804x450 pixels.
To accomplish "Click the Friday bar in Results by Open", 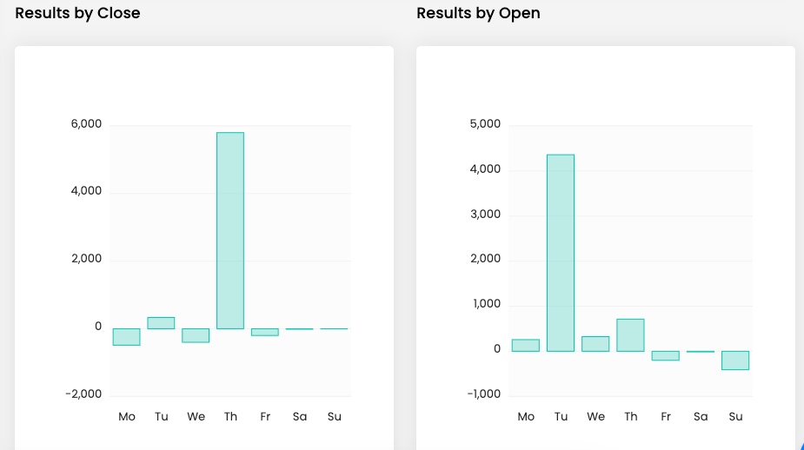I will tap(666, 355).
